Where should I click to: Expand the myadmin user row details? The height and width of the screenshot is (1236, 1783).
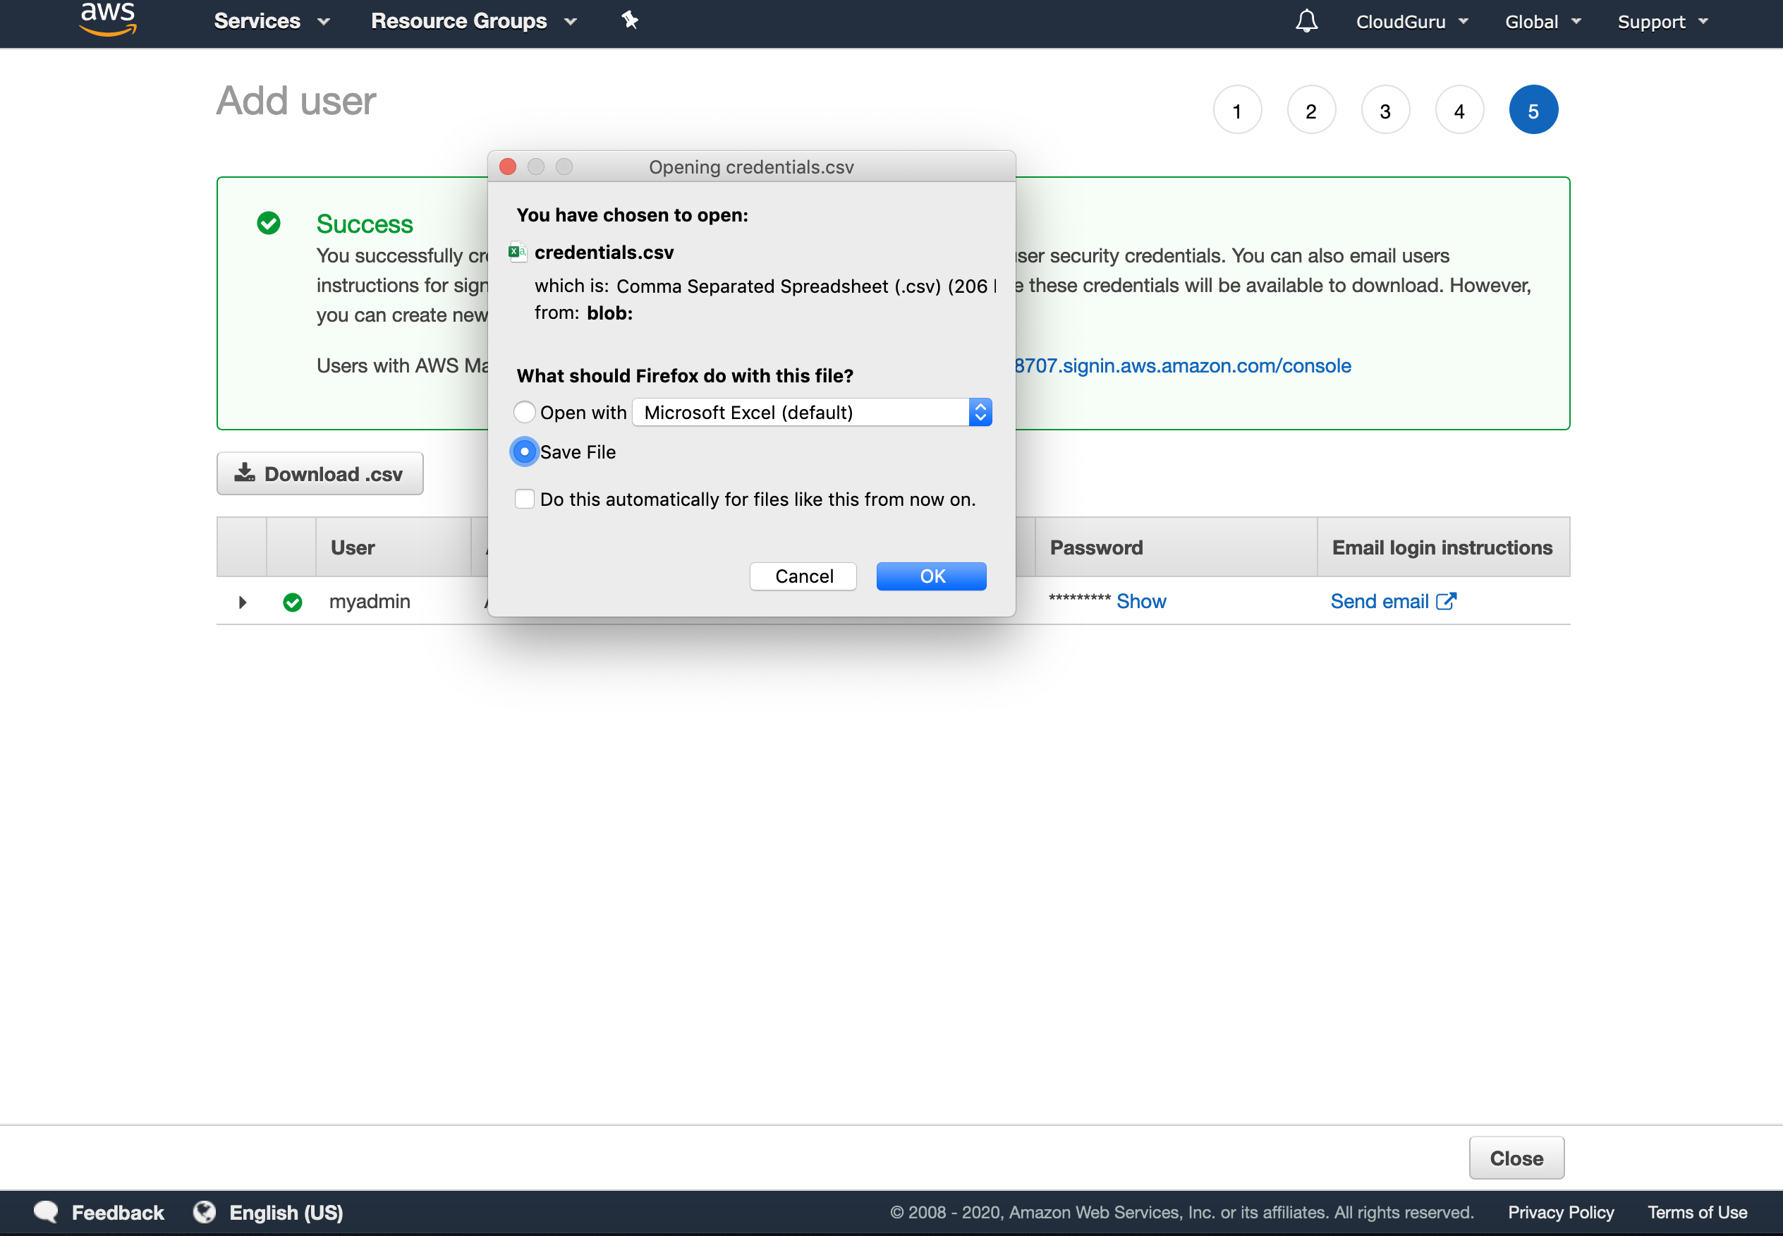pyautogui.click(x=241, y=602)
